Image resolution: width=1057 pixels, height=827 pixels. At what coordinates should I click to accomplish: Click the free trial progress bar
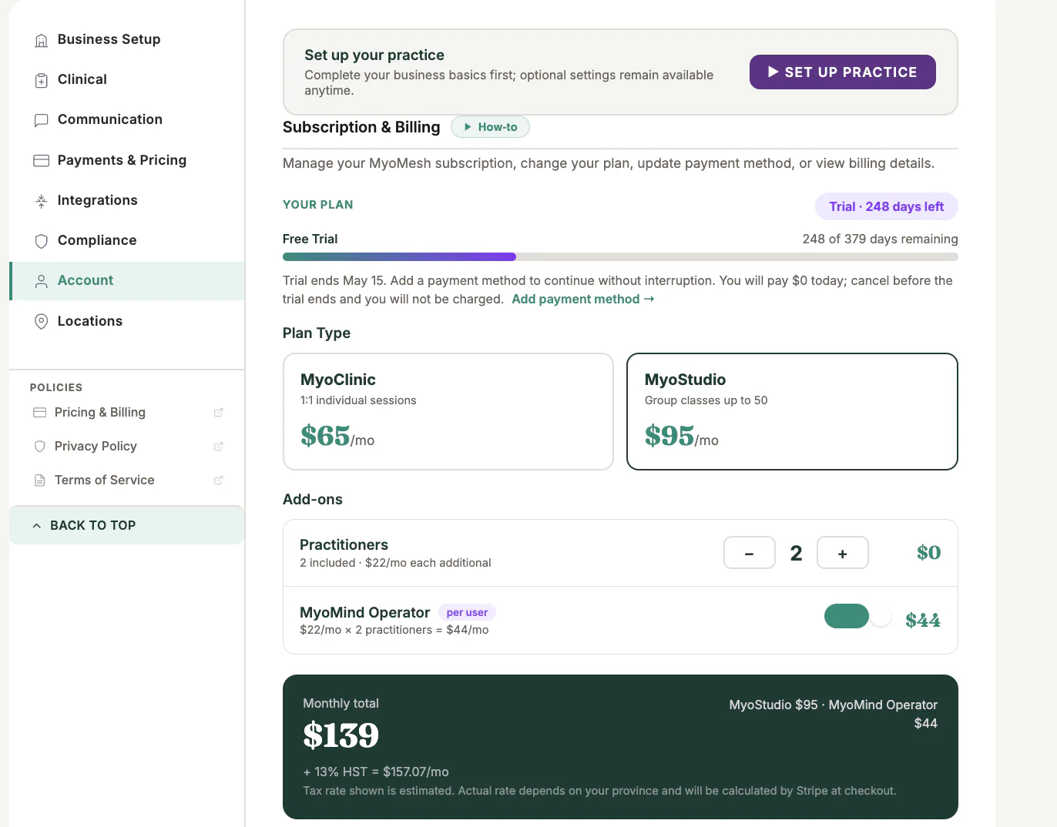[x=620, y=256]
